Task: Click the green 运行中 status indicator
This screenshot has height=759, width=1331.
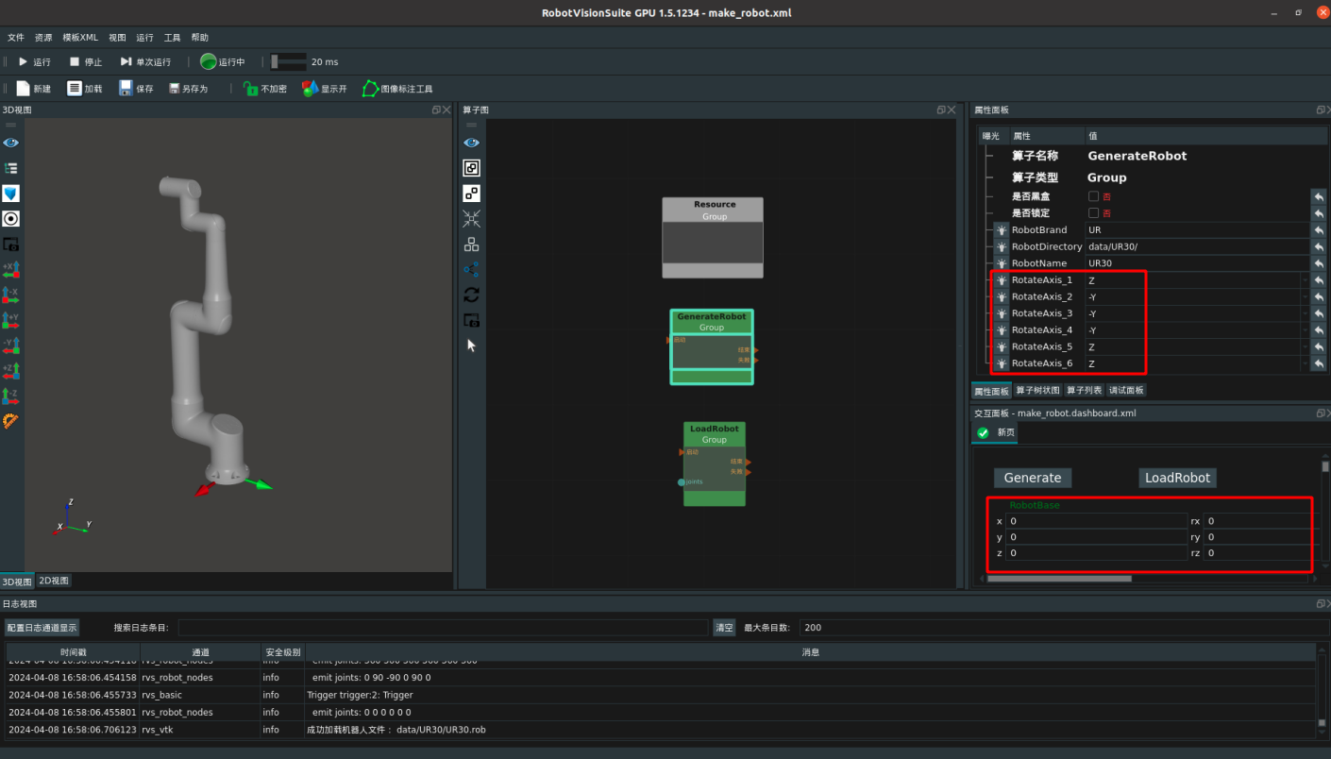Action: (223, 62)
